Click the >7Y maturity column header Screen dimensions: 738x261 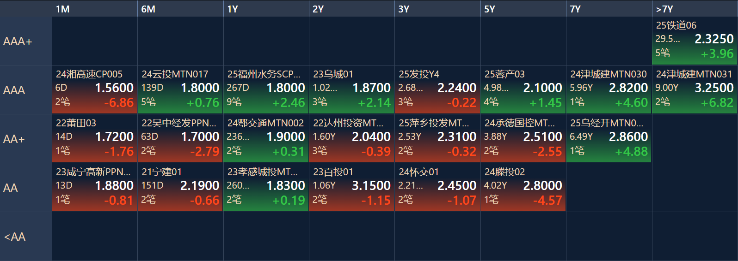(695, 9)
